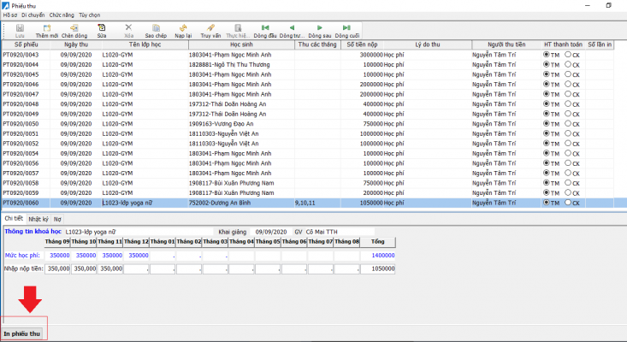Viewport: 627px width, 342px height.
Task: Click student 1909163-Vương Đạo An
Action: click(x=222, y=124)
